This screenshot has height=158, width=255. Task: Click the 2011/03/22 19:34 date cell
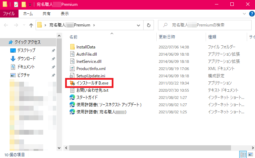point(174,83)
